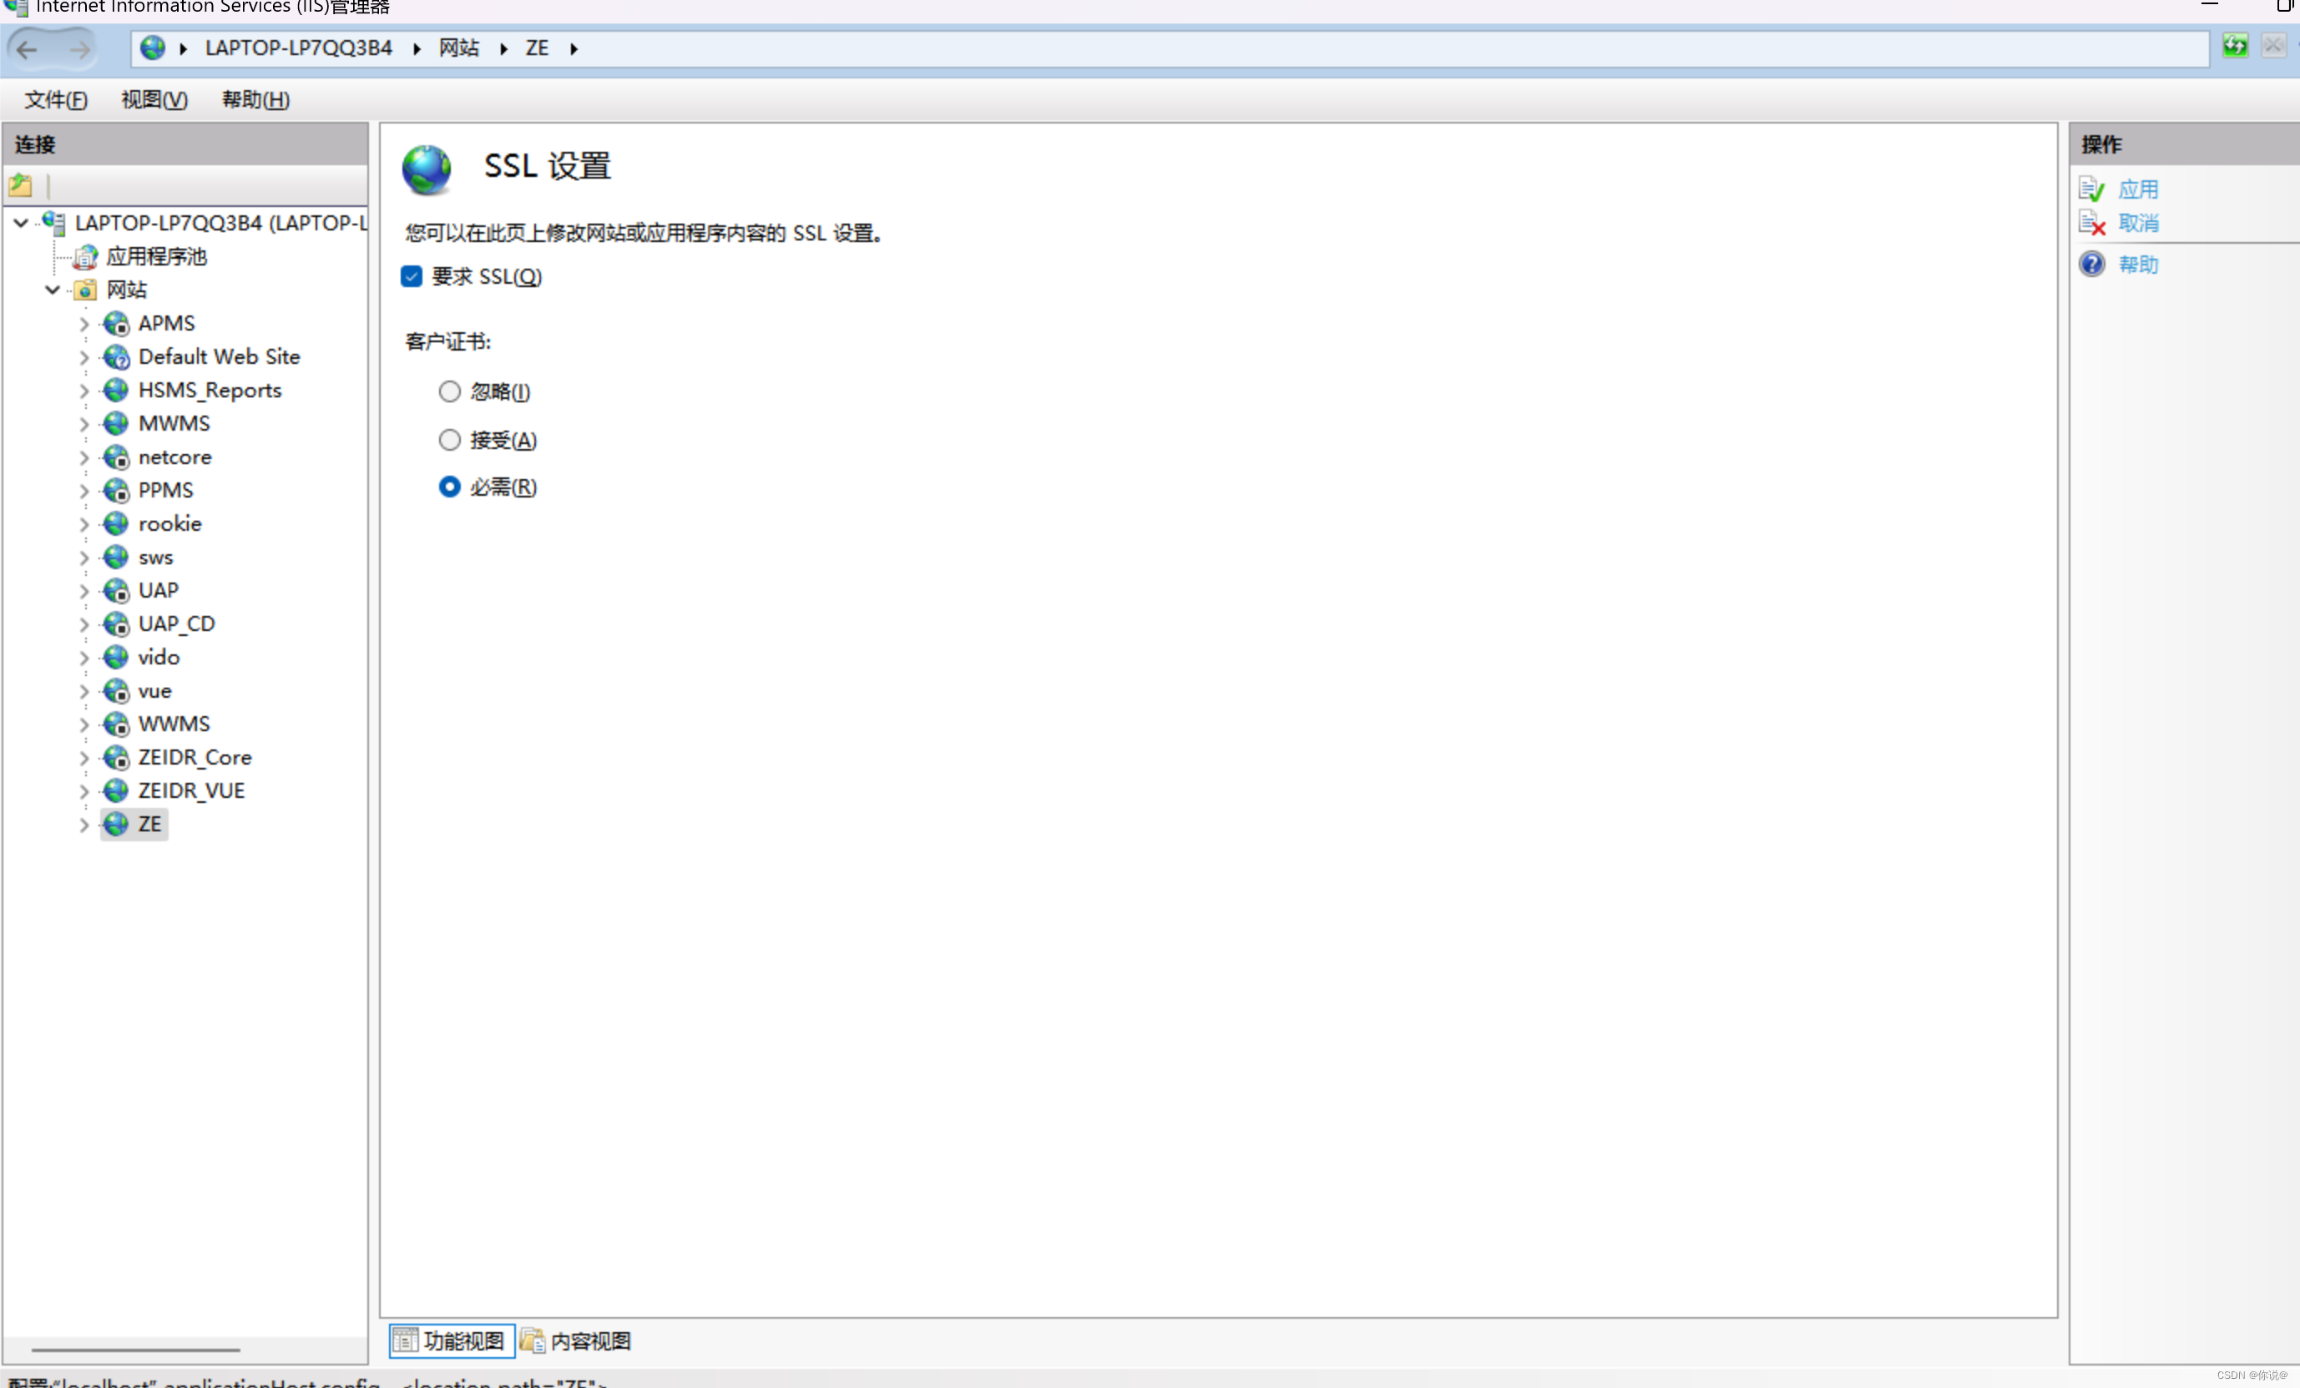This screenshot has width=2300, height=1388.
Task: Click the help question-mark icon in the 操作 panel
Action: tap(2091, 264)
